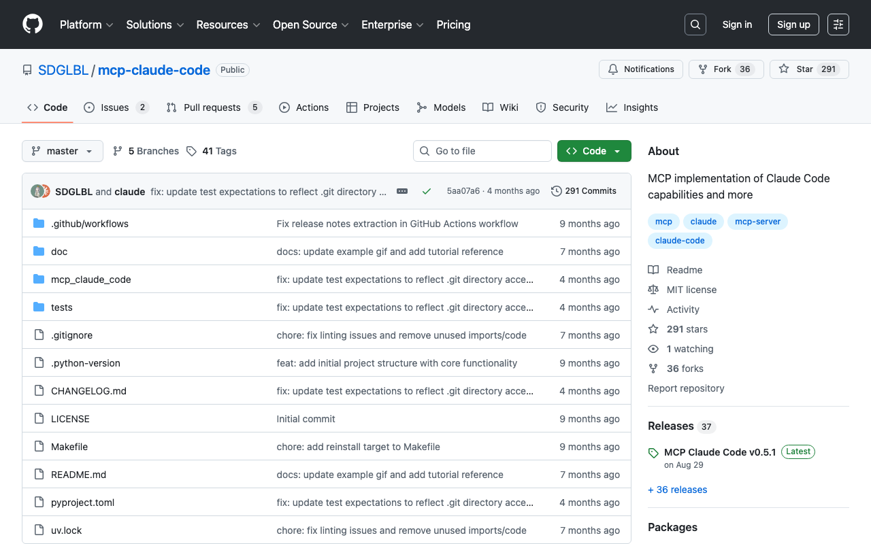Open the Platform navigation menu
Viewport: 871px width, 544px height.
[x=86, y=24]
